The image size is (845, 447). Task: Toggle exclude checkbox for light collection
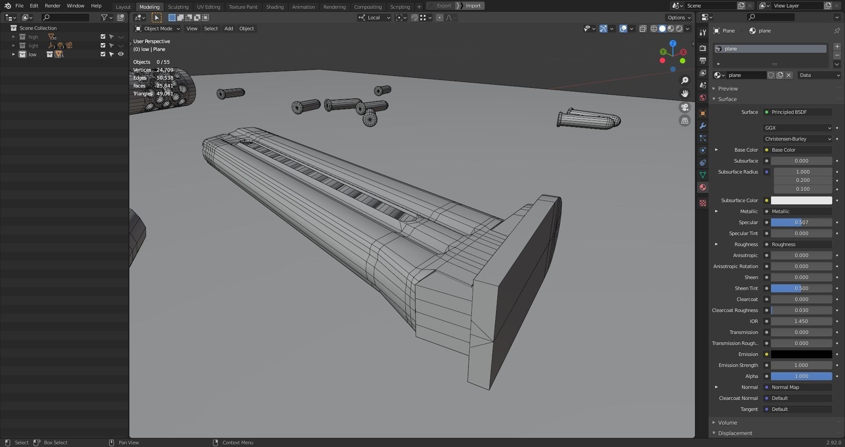pyautogui.click(x=103, y=46)
